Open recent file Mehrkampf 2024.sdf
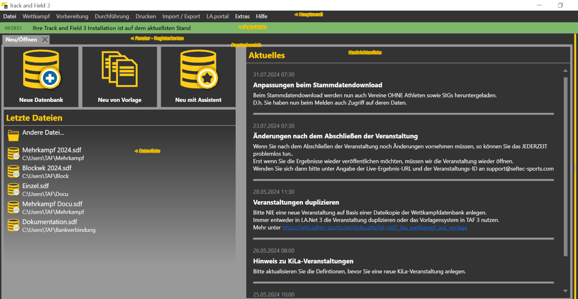 pos(52,150)
